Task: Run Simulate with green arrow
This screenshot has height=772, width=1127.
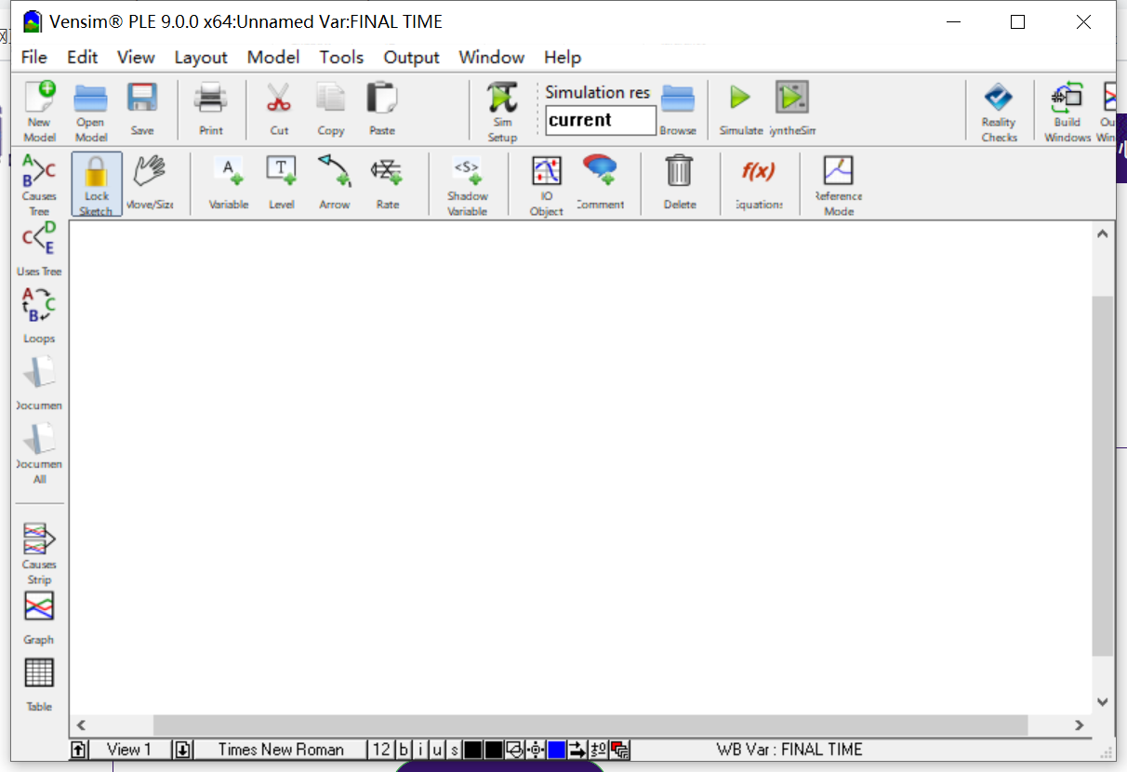Action: (740, 109)
